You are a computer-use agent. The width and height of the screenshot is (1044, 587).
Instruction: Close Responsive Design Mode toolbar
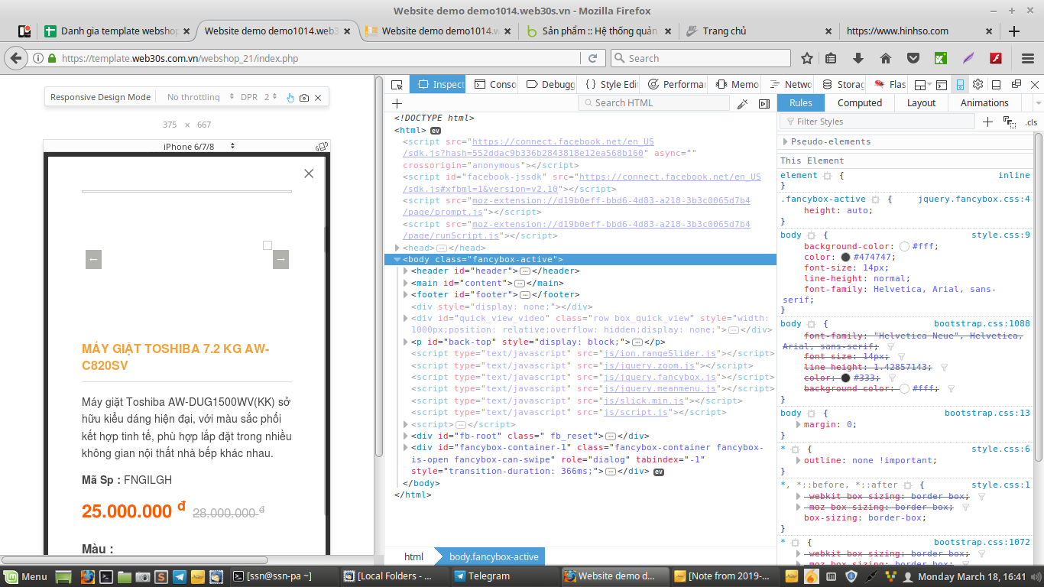pos(318,97)
